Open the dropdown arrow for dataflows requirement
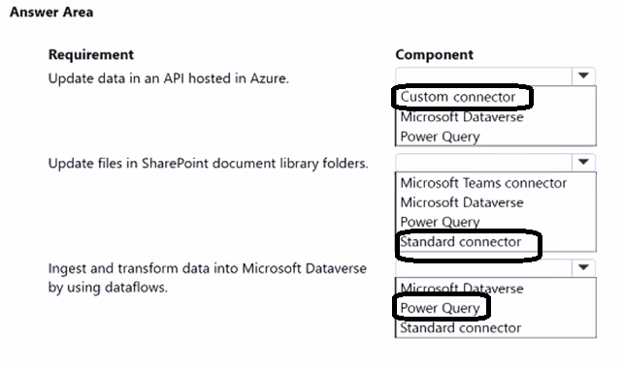Image resolution: width=624 pixels, height=368 pixels. pyautogui.click(x=583, y=267)
